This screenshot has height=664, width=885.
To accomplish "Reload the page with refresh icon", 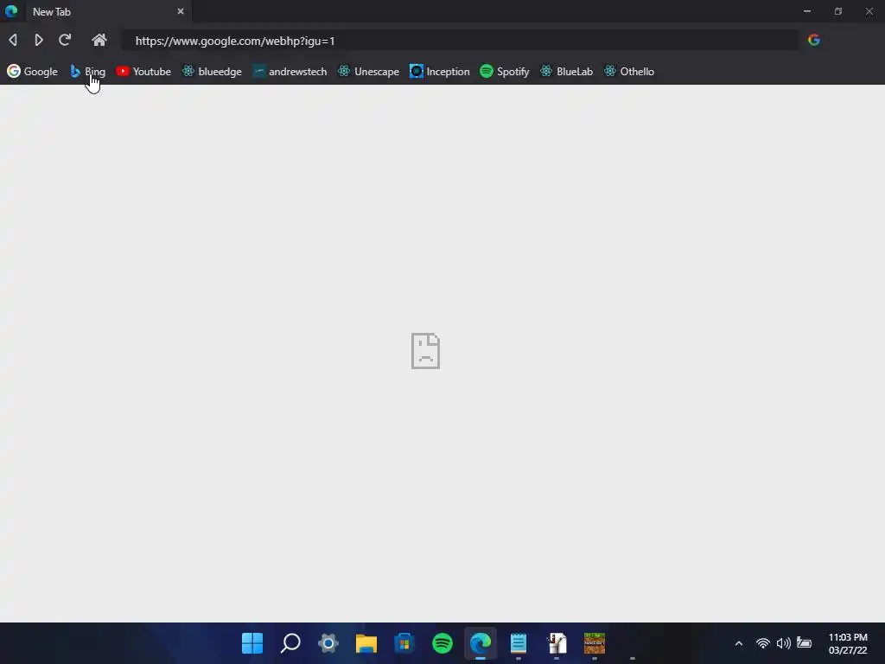I will click(65, 40).
